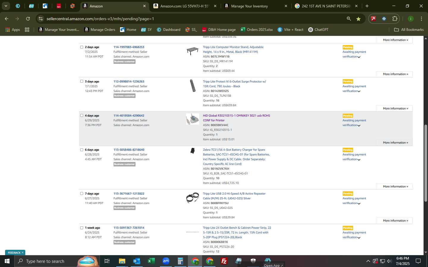Screen dimensions: 428x267
Task: Open a new browser tab
Action: coord(367,6)
